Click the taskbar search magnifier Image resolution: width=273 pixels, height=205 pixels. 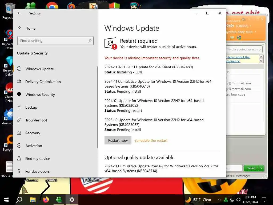tap(19, 200)
